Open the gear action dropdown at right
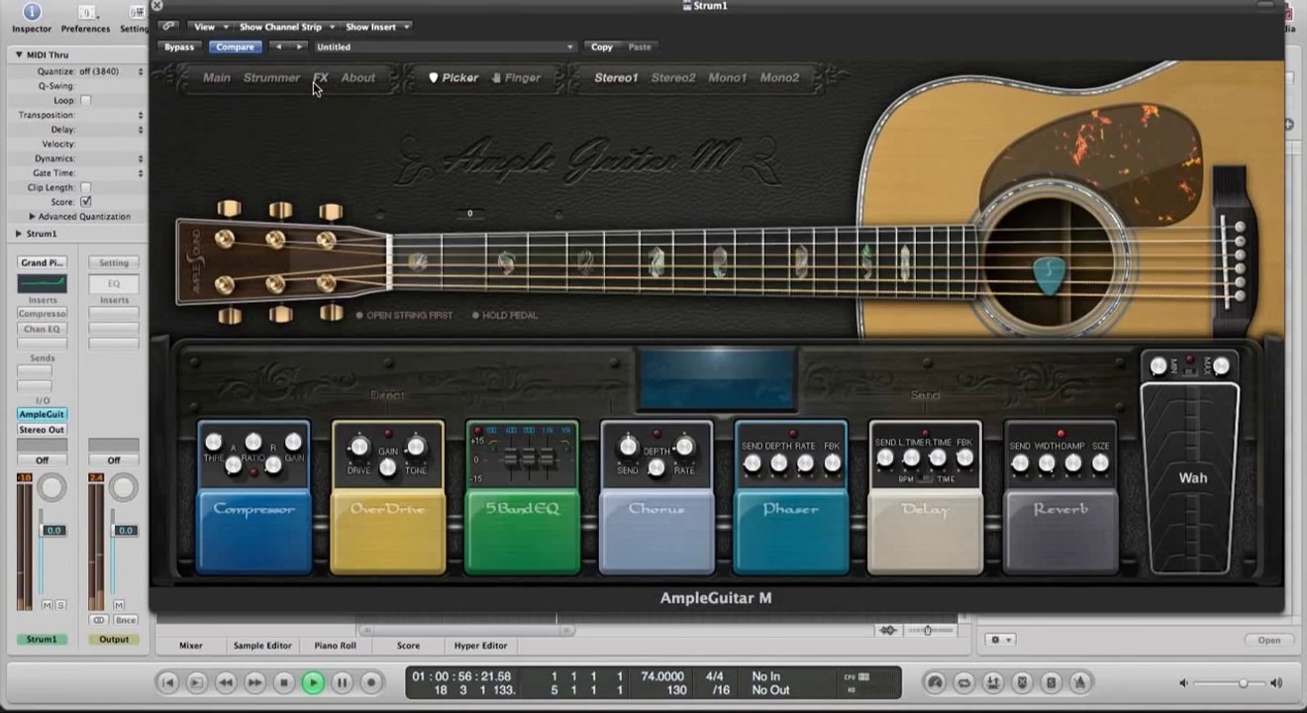 click(1001, 640)
